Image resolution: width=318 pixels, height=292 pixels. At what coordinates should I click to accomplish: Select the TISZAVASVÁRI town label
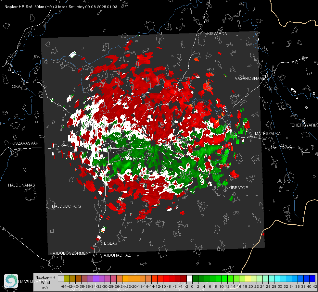pos(26,143)
